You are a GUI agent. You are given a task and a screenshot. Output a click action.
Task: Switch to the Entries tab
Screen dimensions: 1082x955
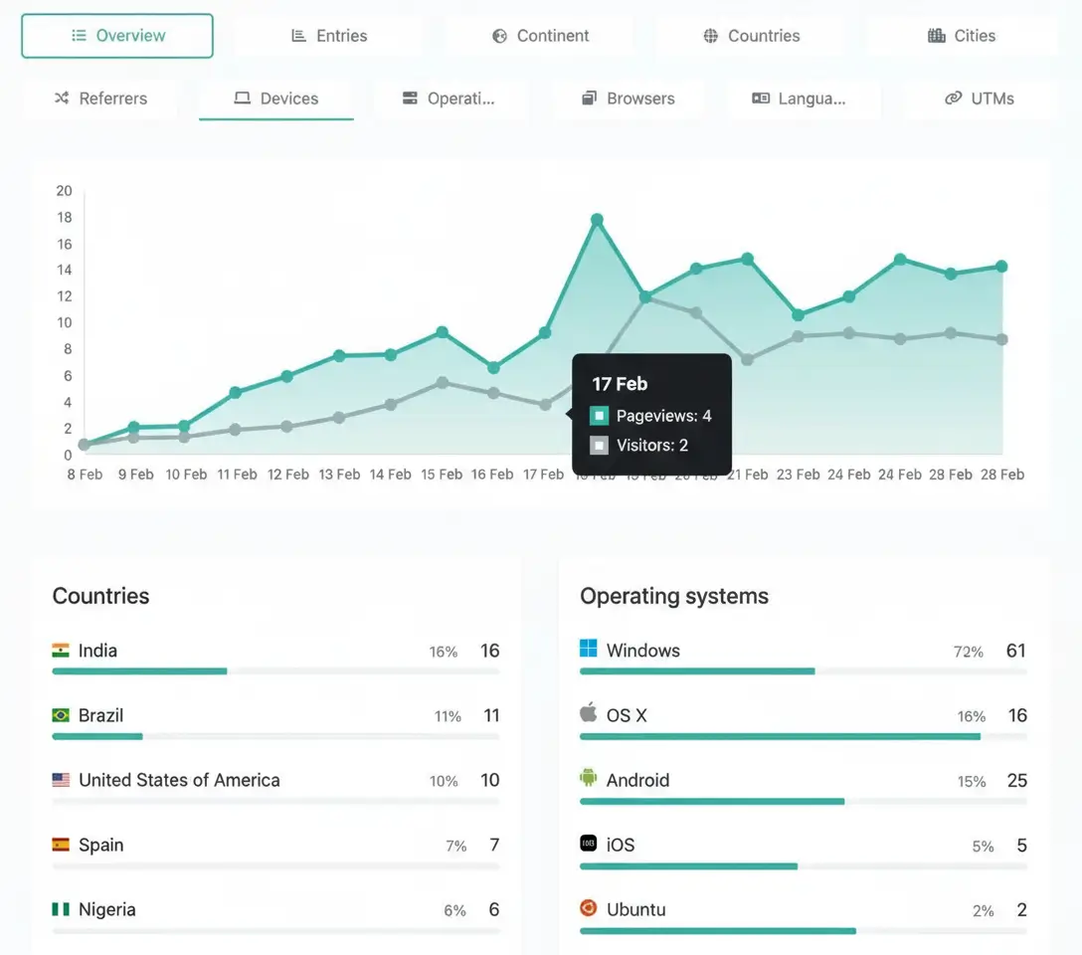click(329, 35)
